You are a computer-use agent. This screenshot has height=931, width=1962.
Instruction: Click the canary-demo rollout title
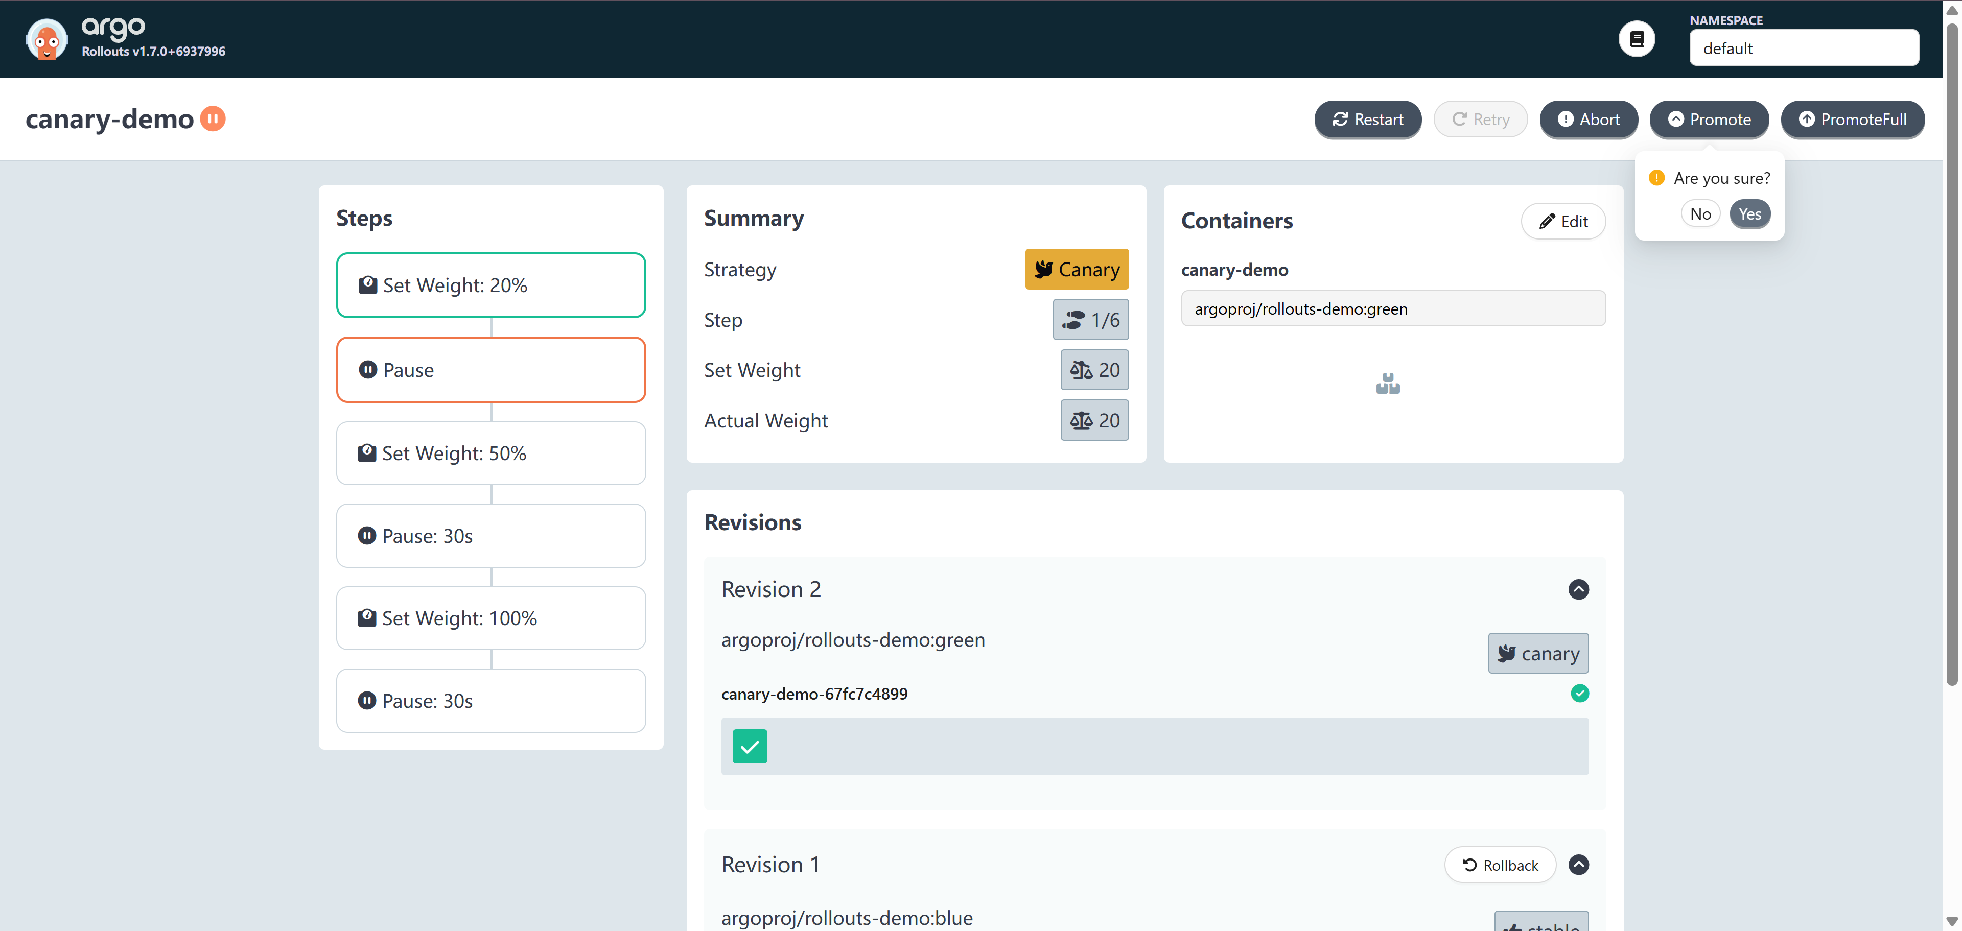110,119
